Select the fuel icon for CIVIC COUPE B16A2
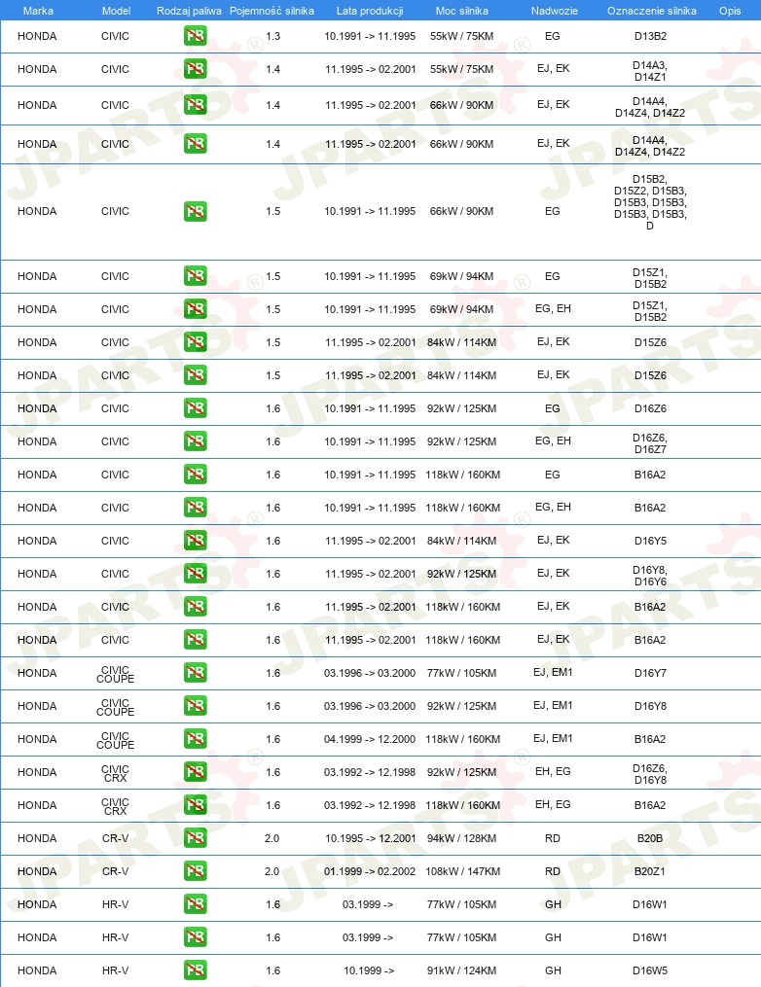The width and height of the screenshot is (761, 987). tap(196, 738)
